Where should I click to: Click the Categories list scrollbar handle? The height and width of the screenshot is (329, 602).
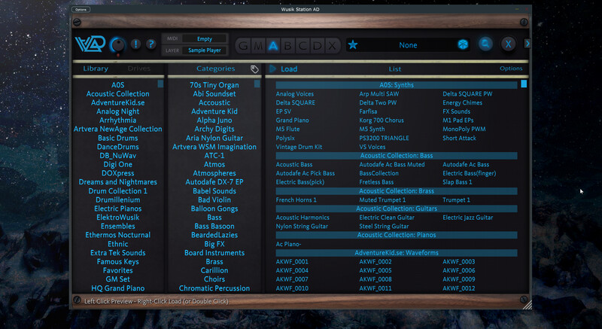(257, 84)
